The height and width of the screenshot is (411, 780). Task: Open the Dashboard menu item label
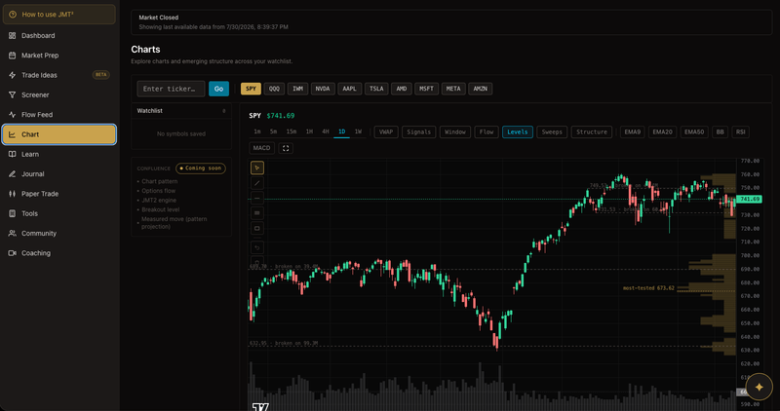38,36
